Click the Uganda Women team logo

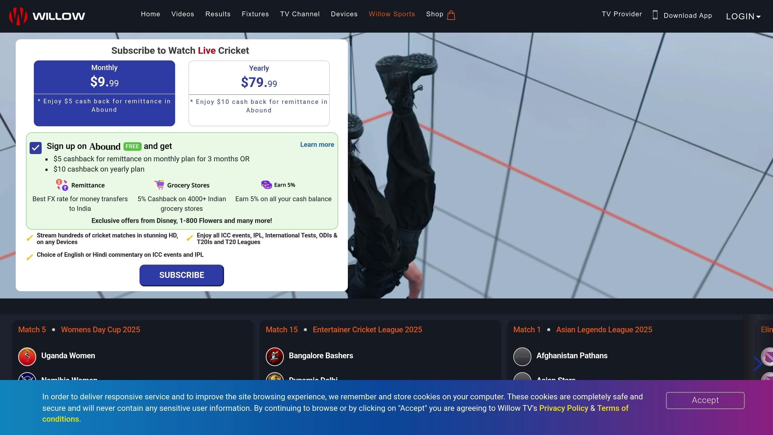pos(27,356)
